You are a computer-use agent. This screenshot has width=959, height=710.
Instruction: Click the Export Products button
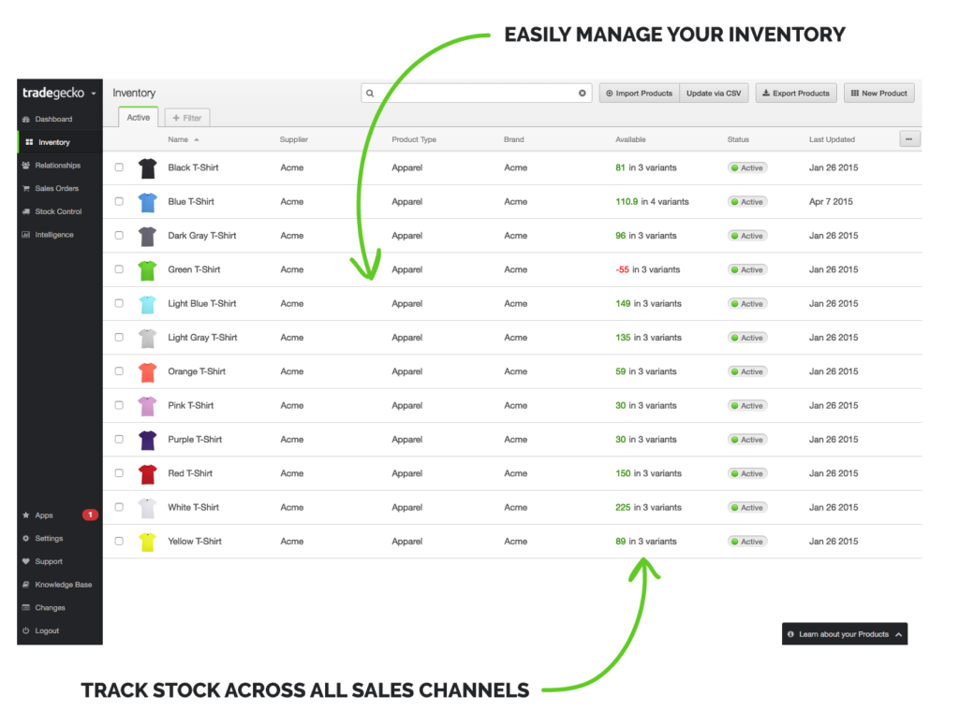(x=795, y=94)
